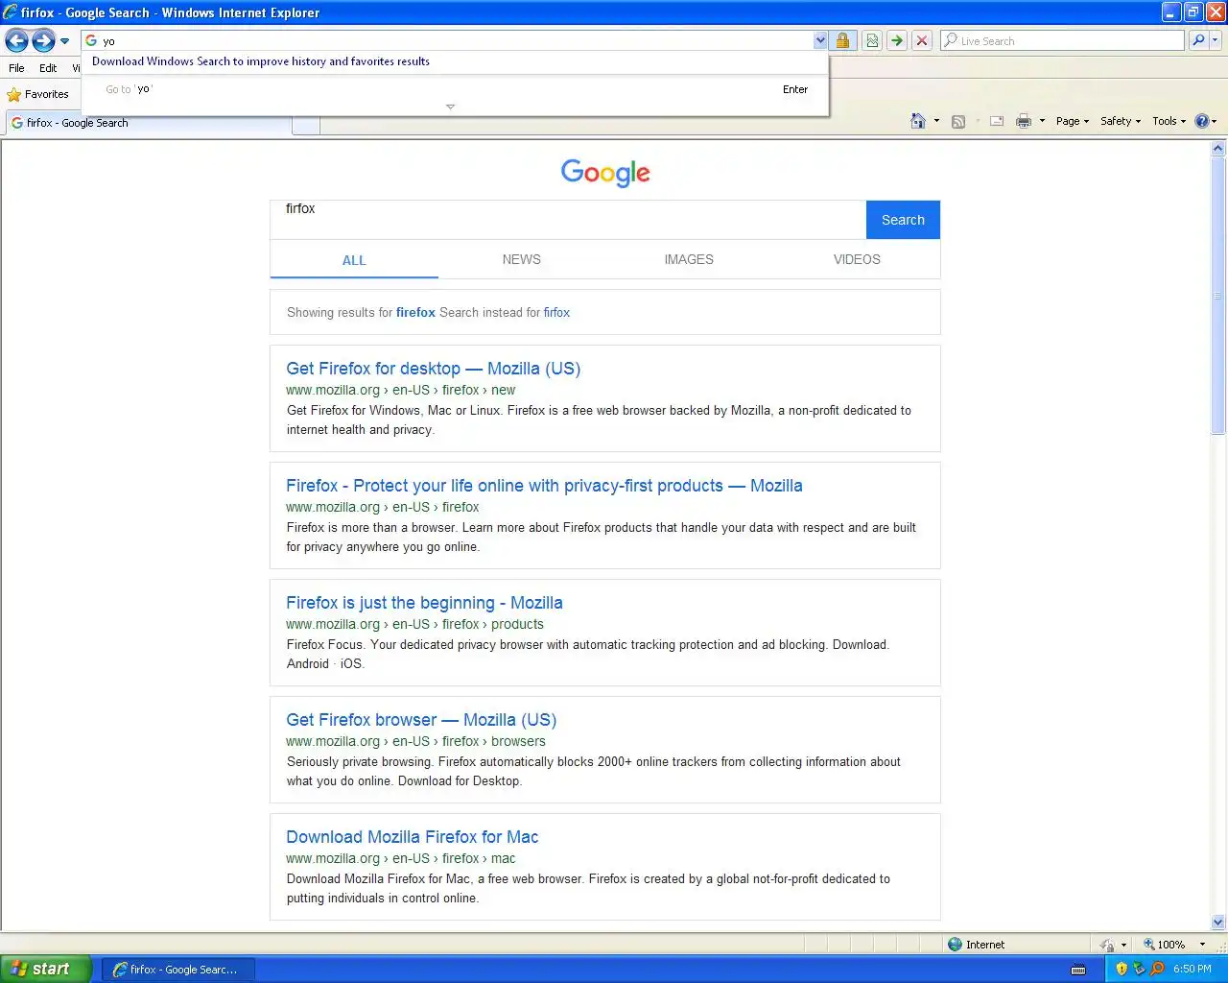Click the Home icon in command bar
This screenshot has height=983, width=1228.
point(918,121)
